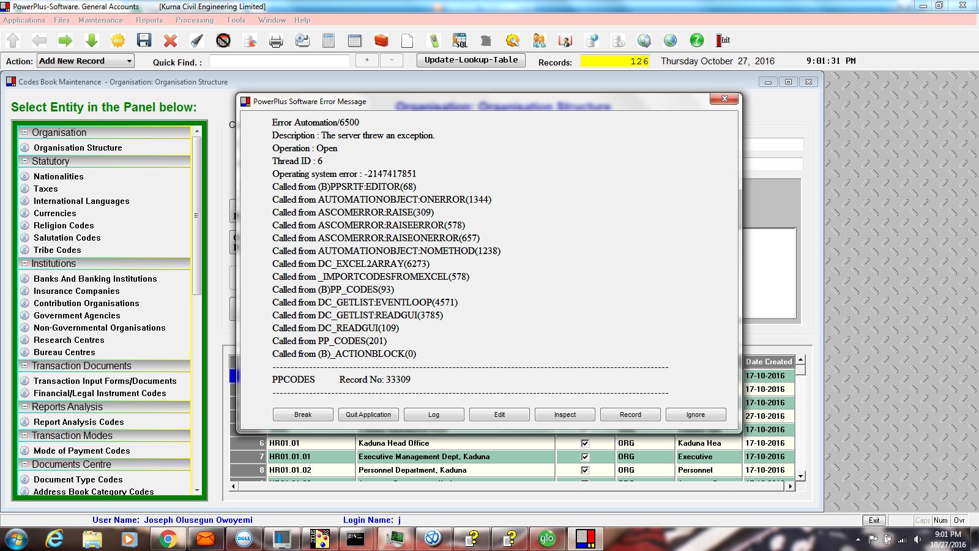Type in the Quick Find field
The image size is (979, 551).
click(x=278, y=61)
